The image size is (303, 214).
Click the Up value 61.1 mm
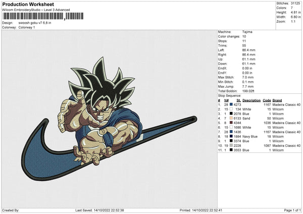pos(248,59)
